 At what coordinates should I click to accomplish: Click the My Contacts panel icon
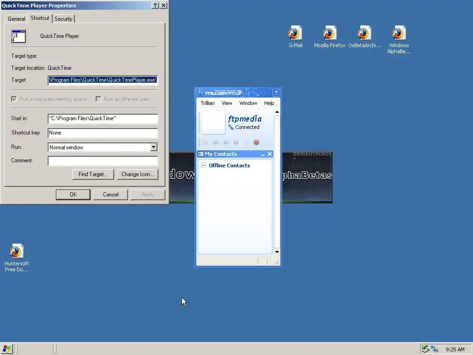click(x=201, y=154)
